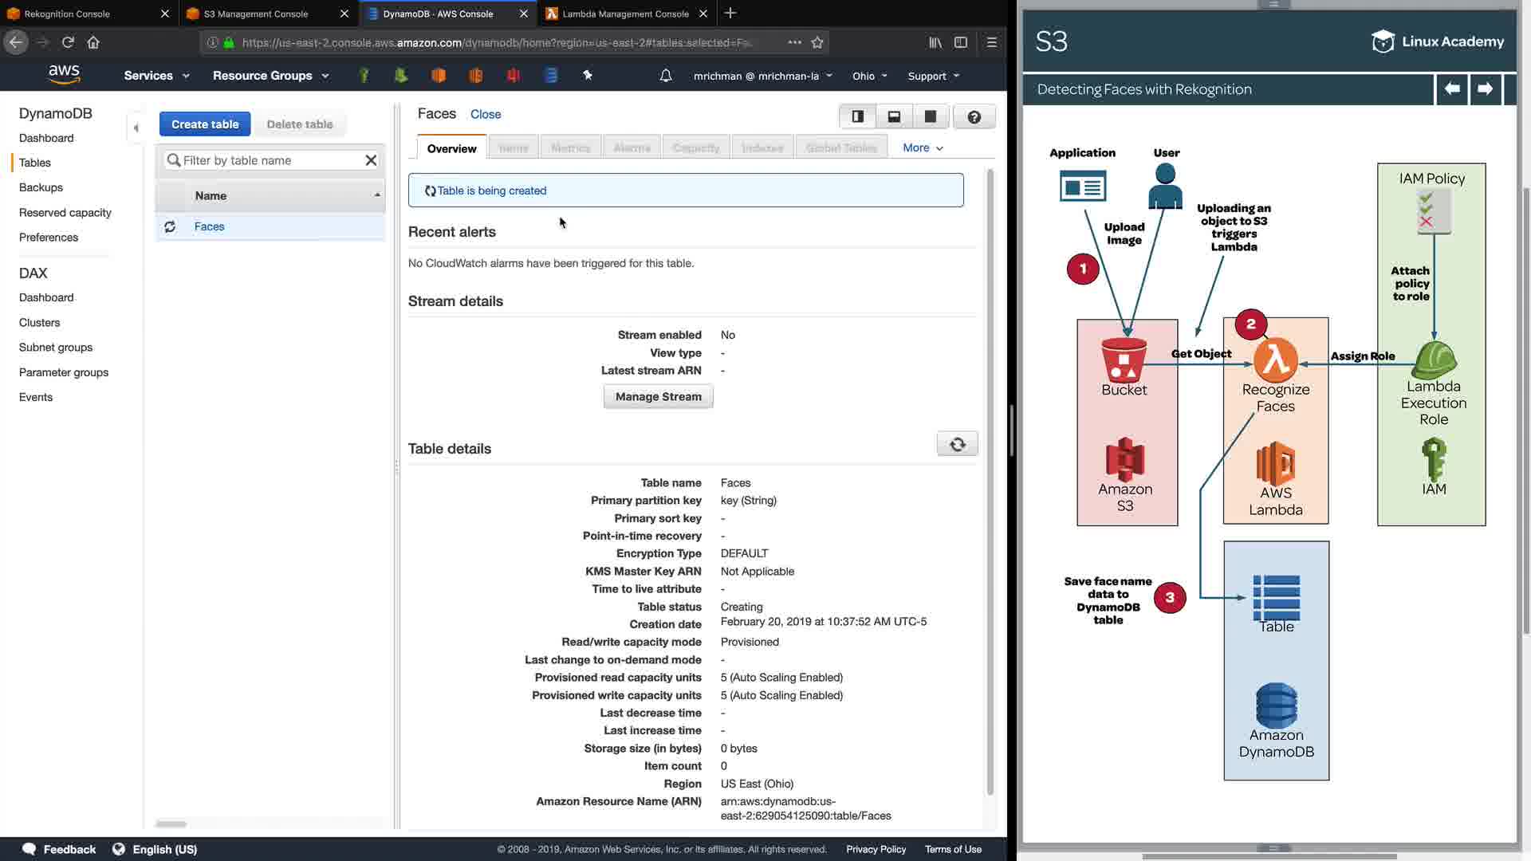Click the Close link beside Faces
This screenshot has height=861, width=1531.
485,115
